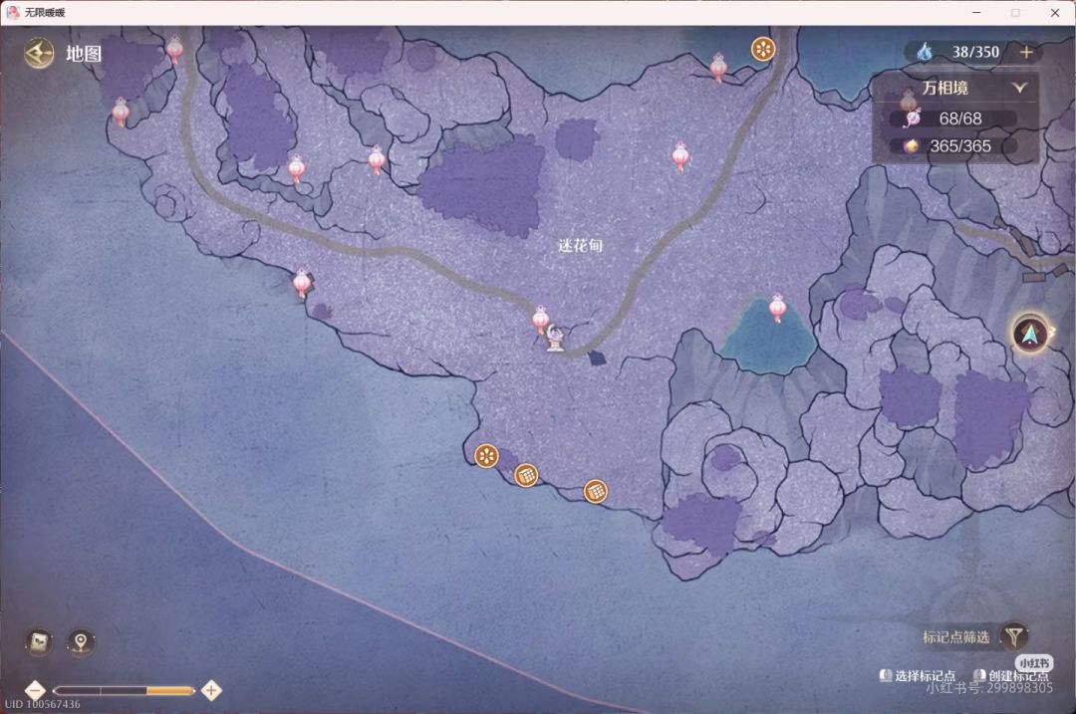Select the lantern marker on the western coast cliff
The width and height of the screenshot is (1076, 714).
click(x=301, y=283)
